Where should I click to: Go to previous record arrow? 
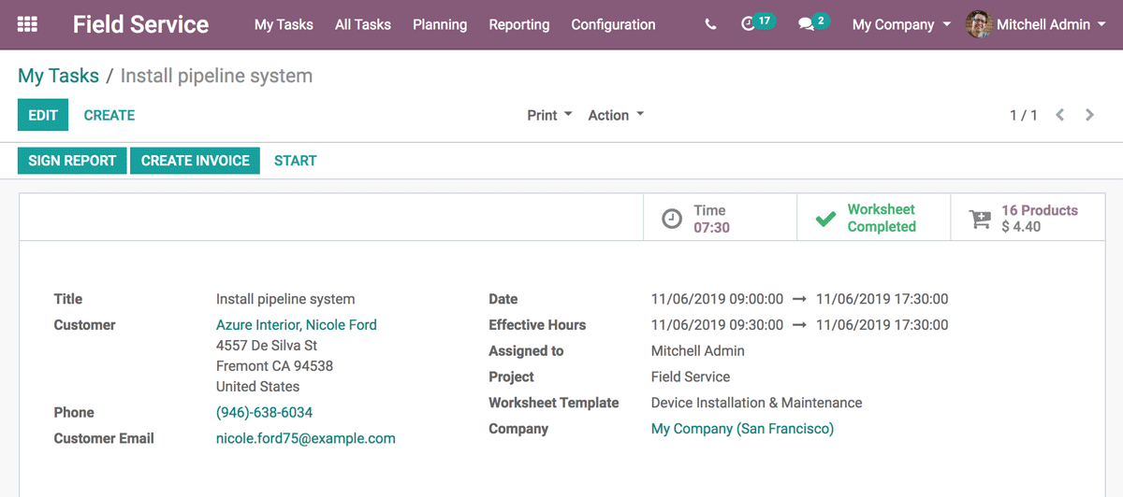pyautogui.click(x=1060, y=115)
